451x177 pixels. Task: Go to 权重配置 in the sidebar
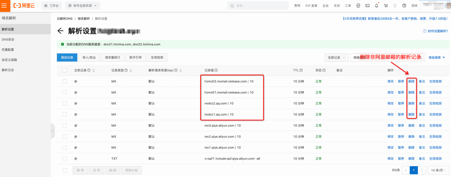coord(25,50)
